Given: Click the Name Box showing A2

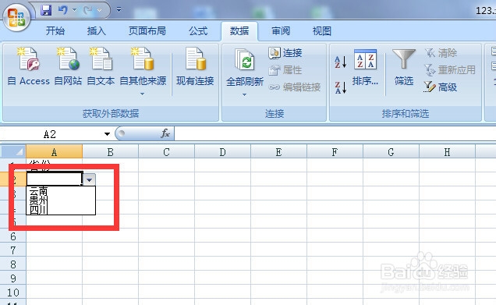Looking at the screenshot, I should pyautogui.click(x=51, y=134).
